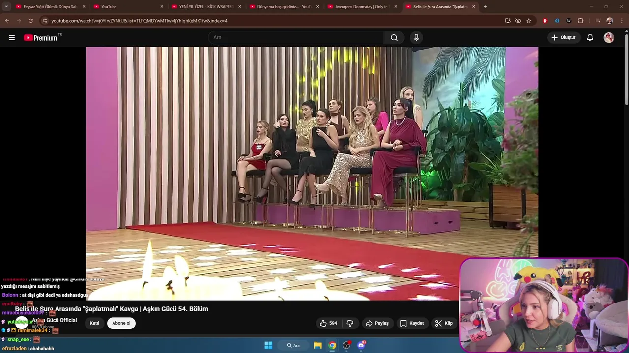Open the Windows Start menu
629x353 pixels.
(x=268, y=345)
